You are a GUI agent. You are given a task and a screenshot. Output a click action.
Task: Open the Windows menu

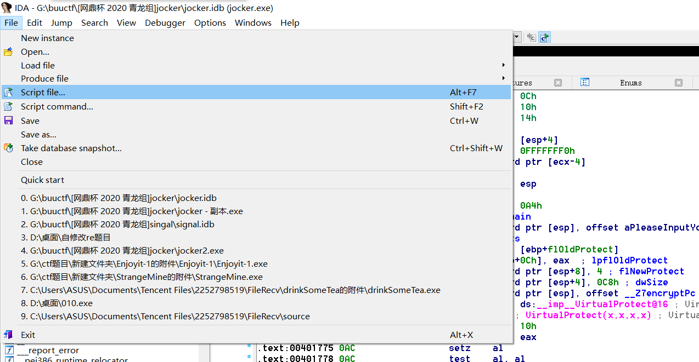253,22
